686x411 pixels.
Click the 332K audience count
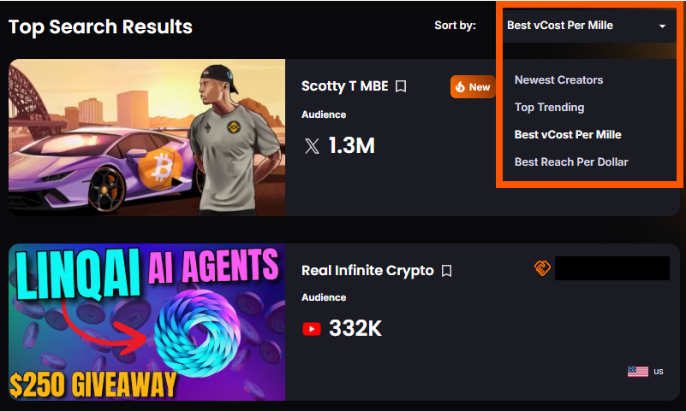pos(355,328)
